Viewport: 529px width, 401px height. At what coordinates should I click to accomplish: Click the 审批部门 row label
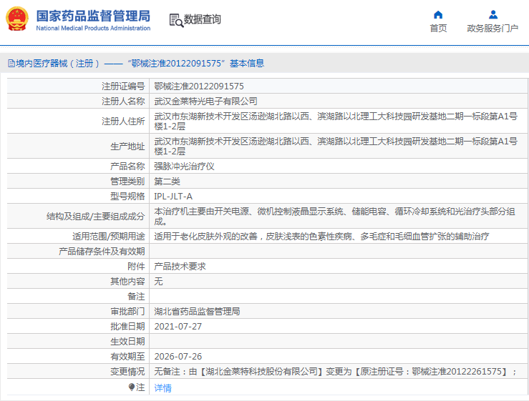pos(127,312)
